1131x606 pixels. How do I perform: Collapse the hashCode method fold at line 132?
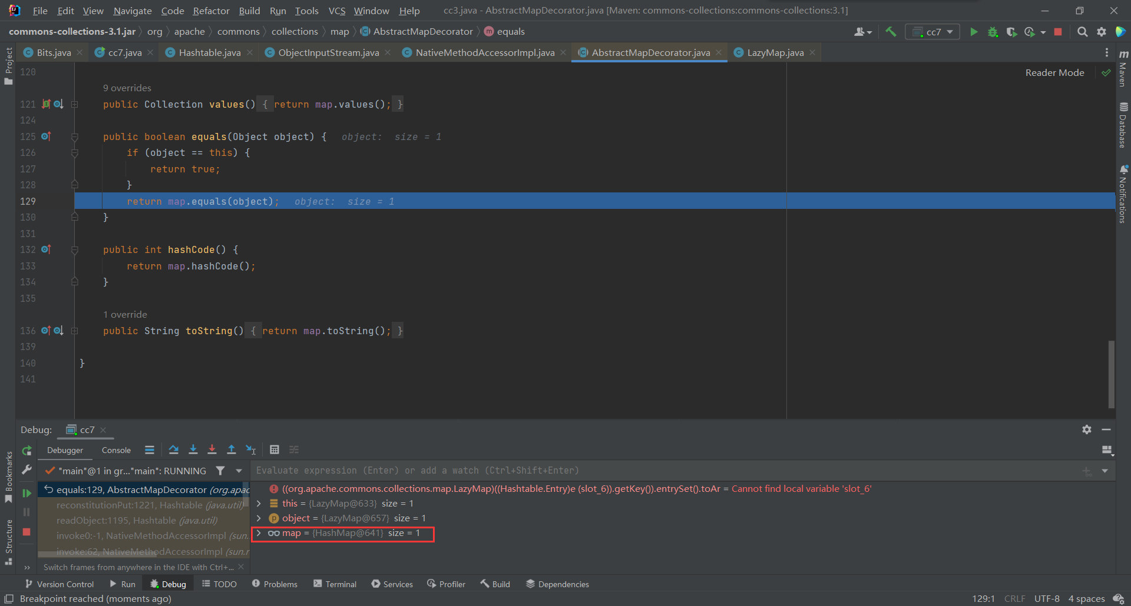(x=75, y=250)
